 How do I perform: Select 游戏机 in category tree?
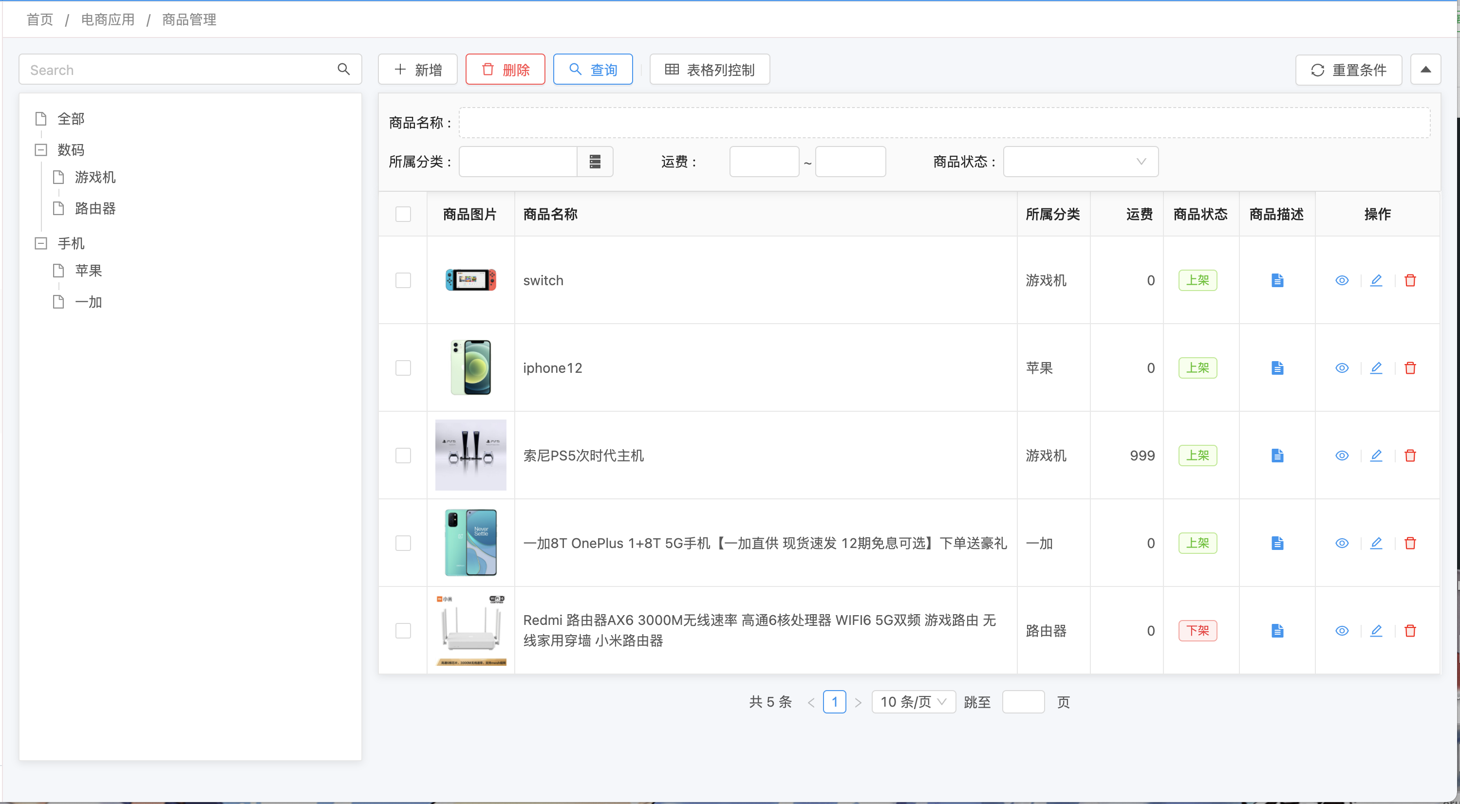coord(95,177)
